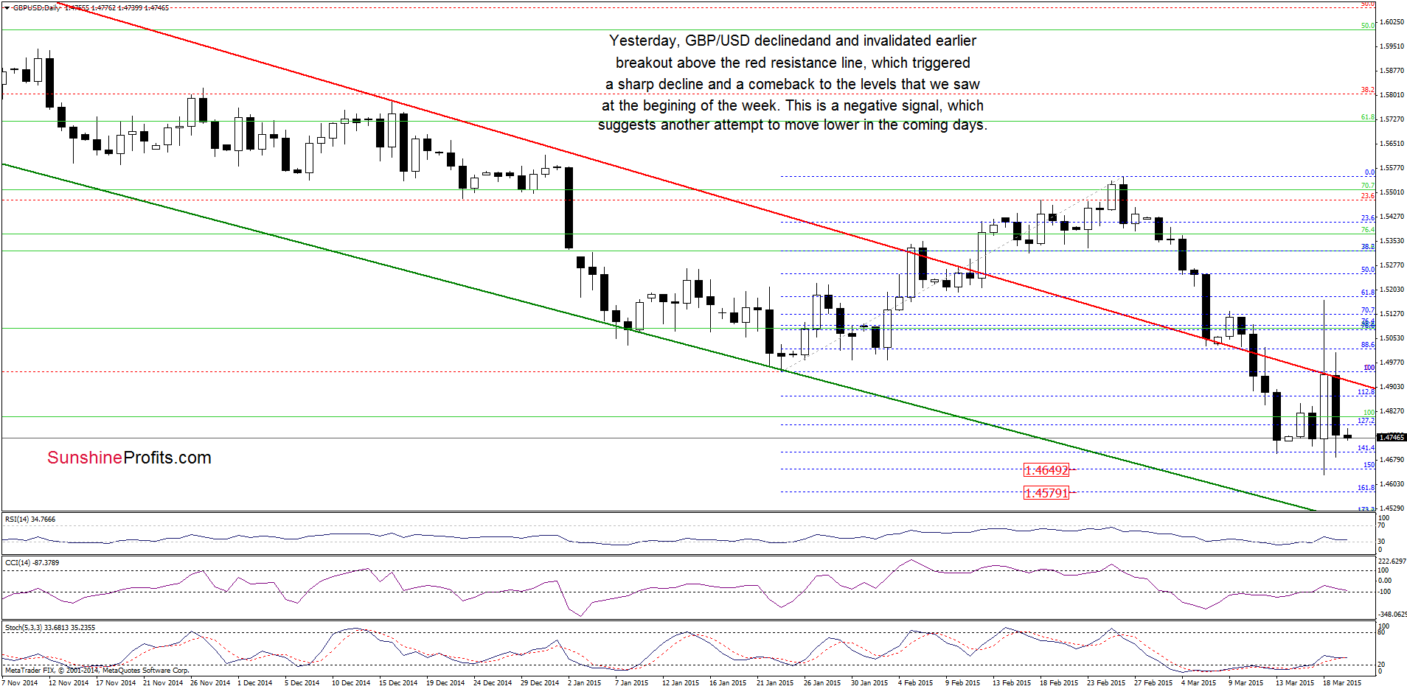1407x689 pixels.
Task: Click the current price tag 1.47465
Action: (x=1392, y=438)
